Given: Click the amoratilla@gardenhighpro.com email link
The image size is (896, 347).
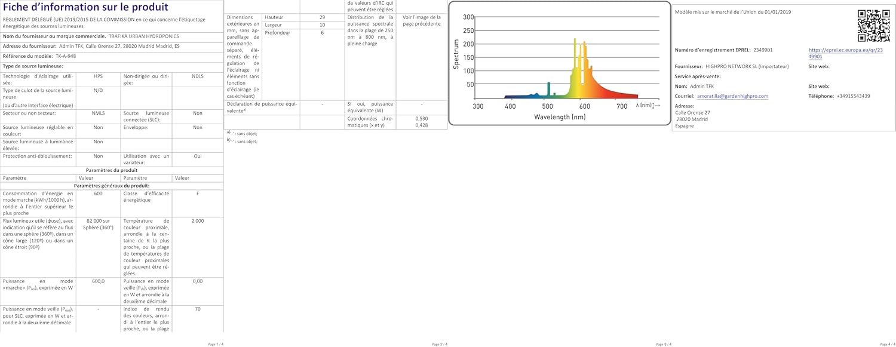Looking at the screenshot, I should coord(732,96).
